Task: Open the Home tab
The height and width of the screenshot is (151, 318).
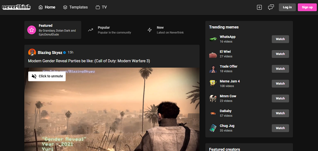Action: (x=47, y=7)
